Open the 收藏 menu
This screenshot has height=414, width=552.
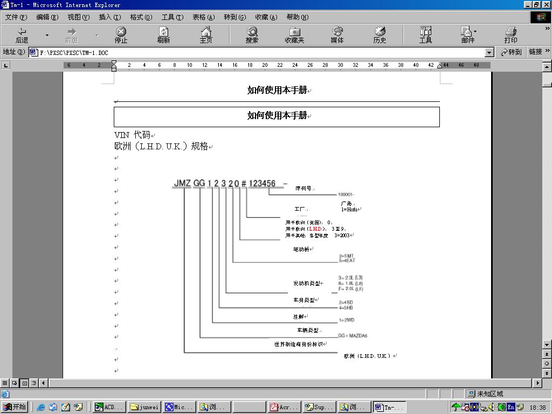[266, 17]
